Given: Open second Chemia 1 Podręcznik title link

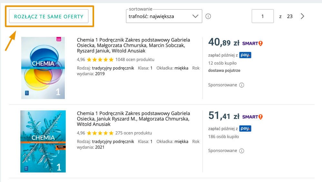Looking at the screenshot, I should (133, 119).
